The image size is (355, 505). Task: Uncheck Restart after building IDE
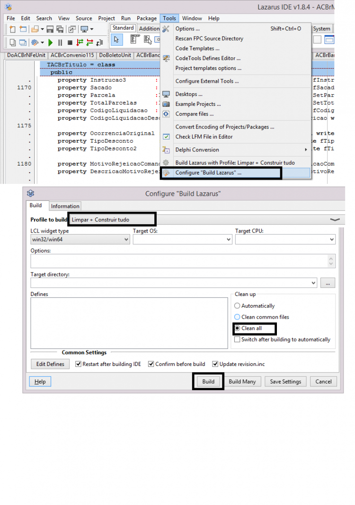coord(78,364)
